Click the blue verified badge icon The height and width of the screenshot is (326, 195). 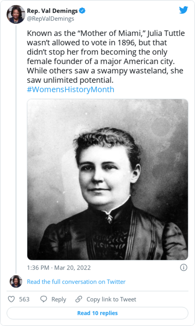point(82,10)
